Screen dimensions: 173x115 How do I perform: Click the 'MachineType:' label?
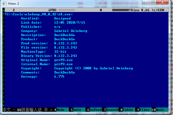tap(33, 52)
